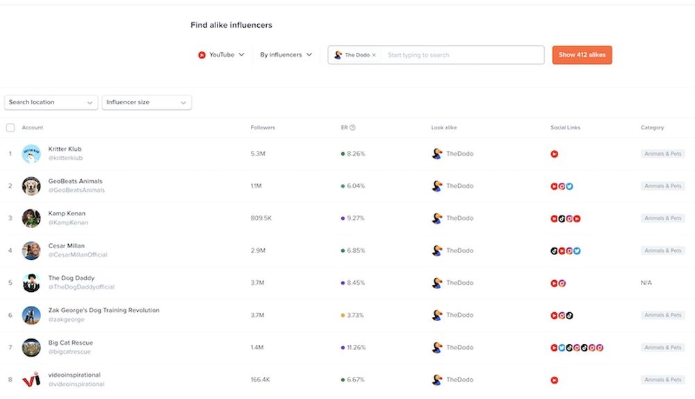
Task: Click the Social Links column header
Action: pos(565,128)
